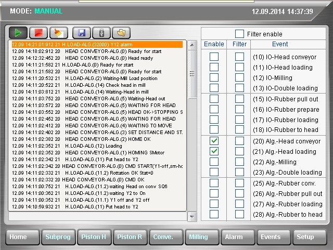
Task: Open the Subprog screen
Action: point(58,237)
